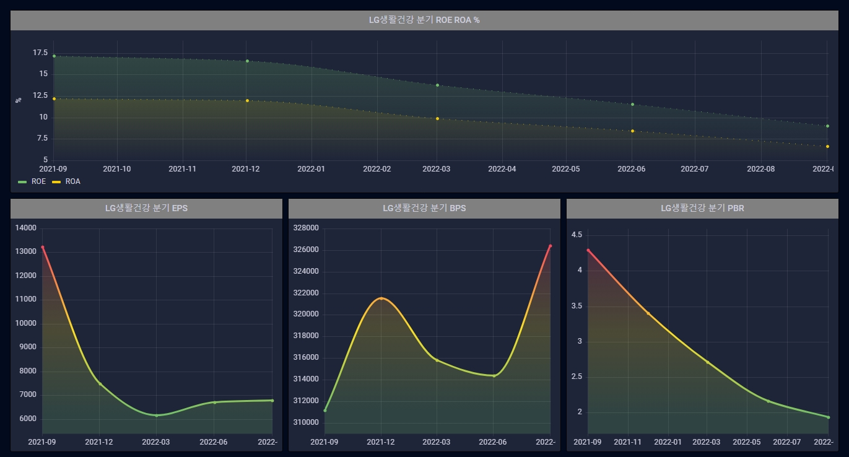Click the 2022-01 x-axis label in ROE ROA chart
The width and height of the screenshot is (849, 457).
(x=311, y=168)
